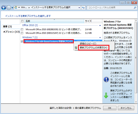
Task: Click the Back navigation arrow
Action: [x=4, y=8]
